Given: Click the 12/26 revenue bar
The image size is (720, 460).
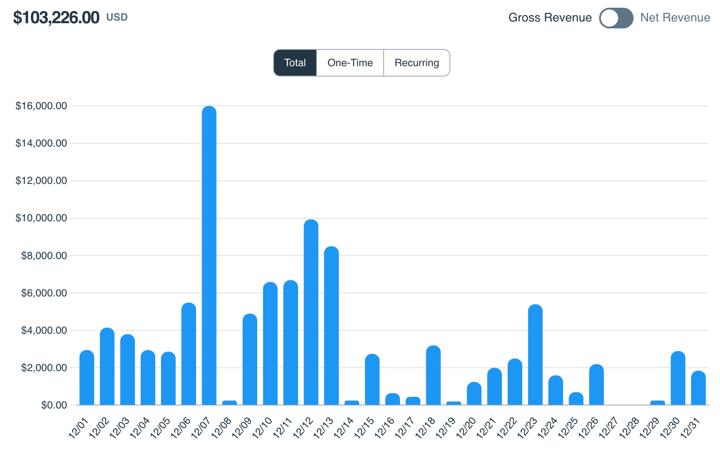Looking at the screenshot, I should 596,385.
